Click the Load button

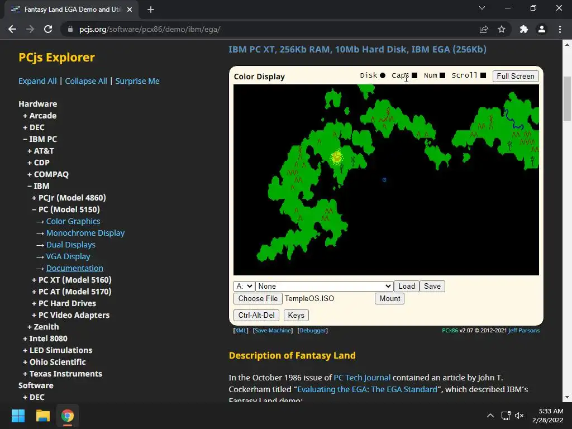(x=407, y=286)
